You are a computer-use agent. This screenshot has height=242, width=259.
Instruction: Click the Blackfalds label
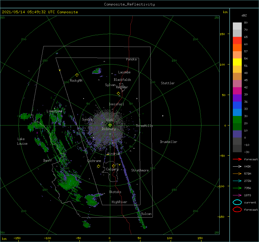[122, 80]
